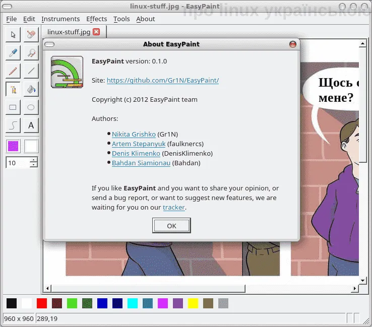Pick dark green from the palette
Viewport: 372px width, 327px height.
coord(87,303)
